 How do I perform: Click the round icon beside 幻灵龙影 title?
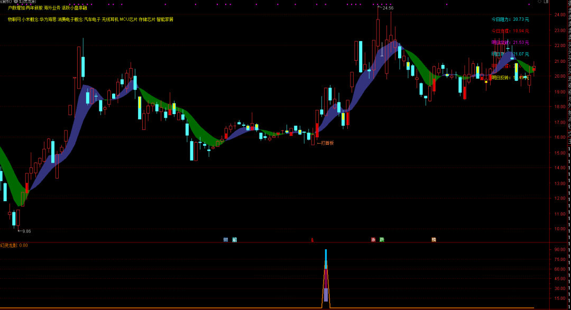pyautogui.click(x=16, y=2)
